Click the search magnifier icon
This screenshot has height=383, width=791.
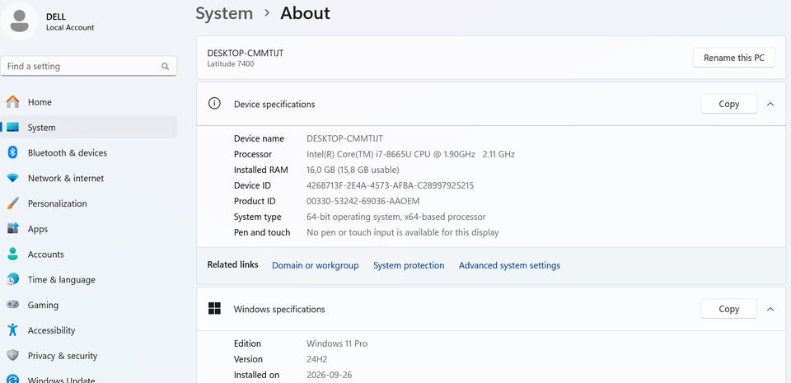(165, 66)
